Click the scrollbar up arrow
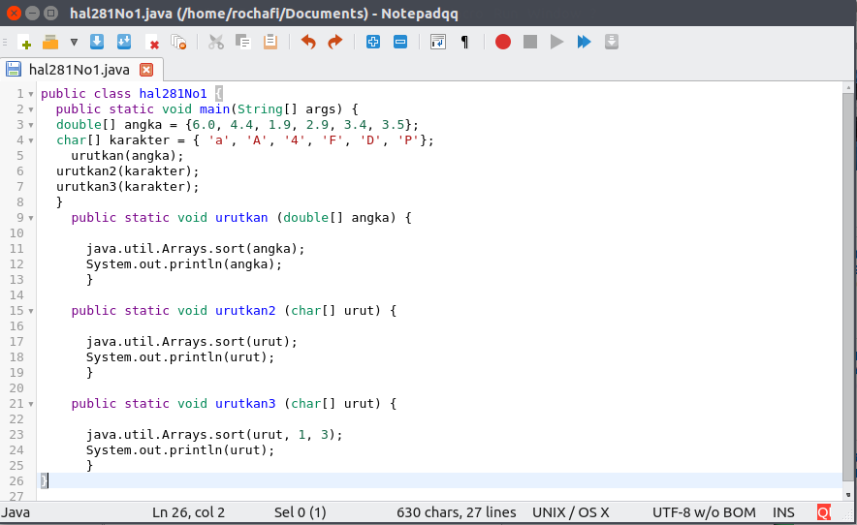The image size is (857, 525). click(x=848, y=87)
